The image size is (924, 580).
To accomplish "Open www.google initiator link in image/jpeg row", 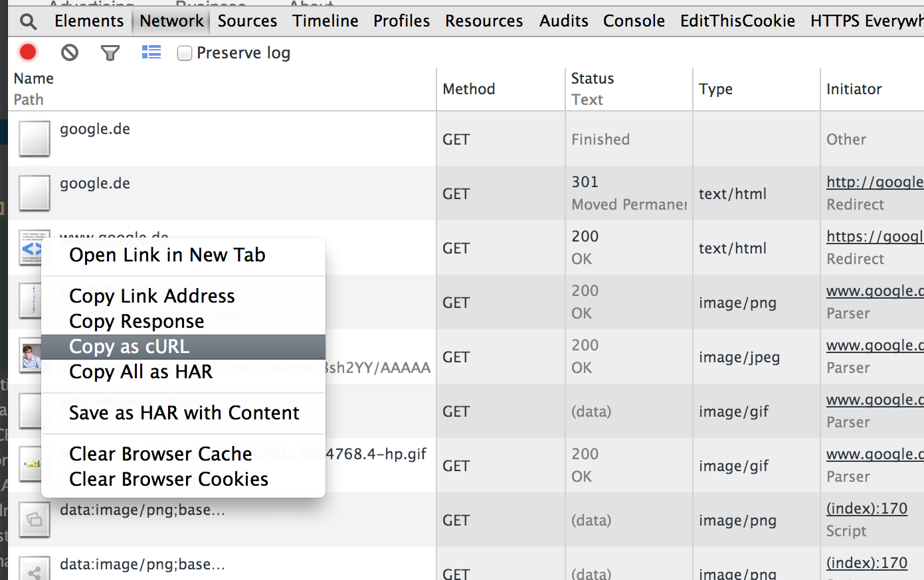I will (x=875, y=345).
